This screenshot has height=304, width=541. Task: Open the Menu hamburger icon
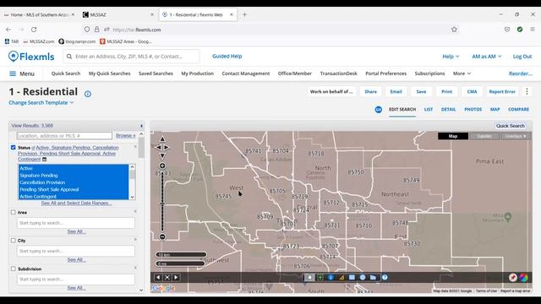(x=13, y=73)
